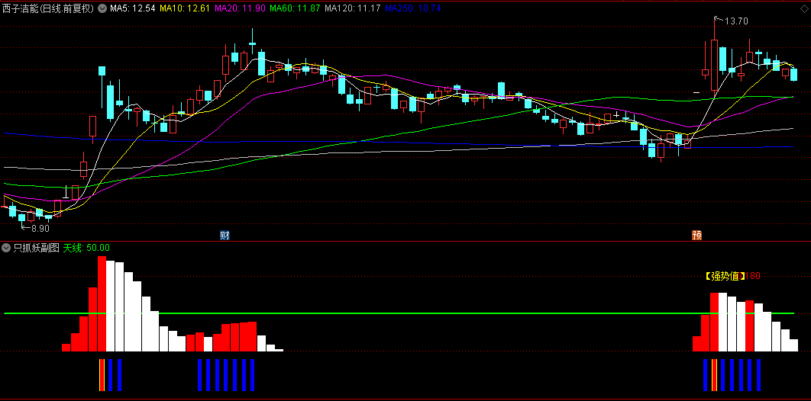The height and width of the screenshot is (401, 811).
Task: Click the red 180 strength value
Action: tap(753, 276)
